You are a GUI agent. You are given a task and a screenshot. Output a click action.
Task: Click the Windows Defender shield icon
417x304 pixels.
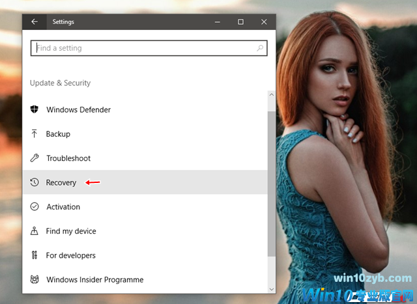pyautogui.click(x=35, y=109)
